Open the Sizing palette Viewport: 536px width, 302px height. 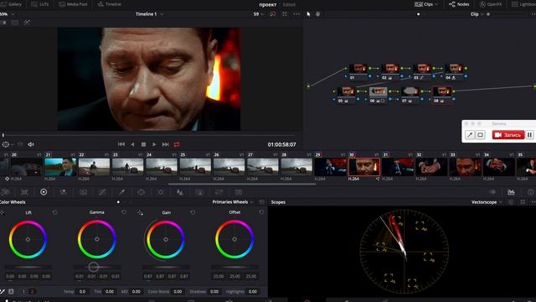219,192
